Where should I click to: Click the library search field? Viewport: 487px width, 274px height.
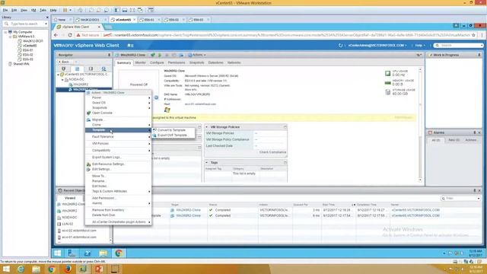(x=25, y=24)
